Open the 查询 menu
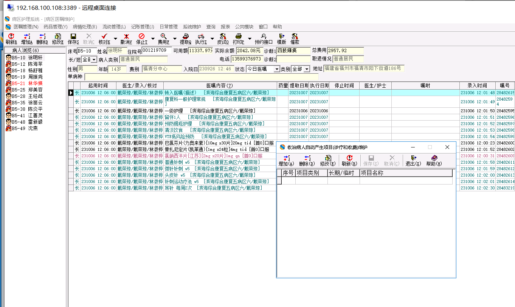515x307 pixels. pyautogui.click(x=211, y=27)
